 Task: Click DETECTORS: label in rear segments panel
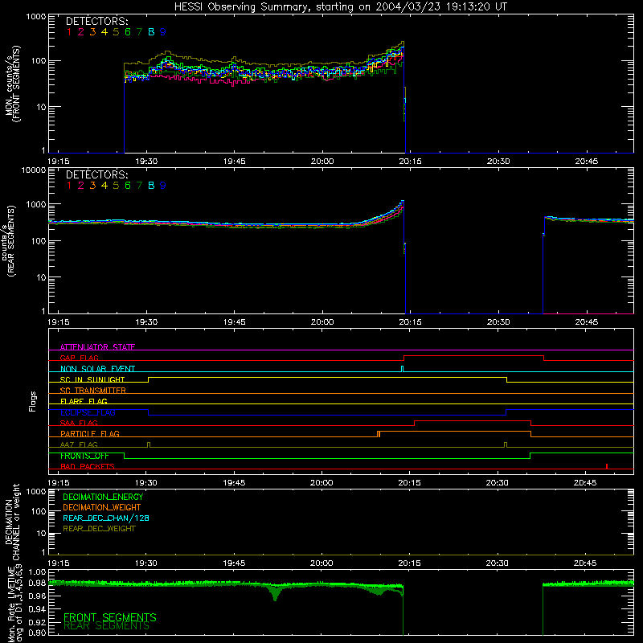pyautogui.click(x=96, y=174)
